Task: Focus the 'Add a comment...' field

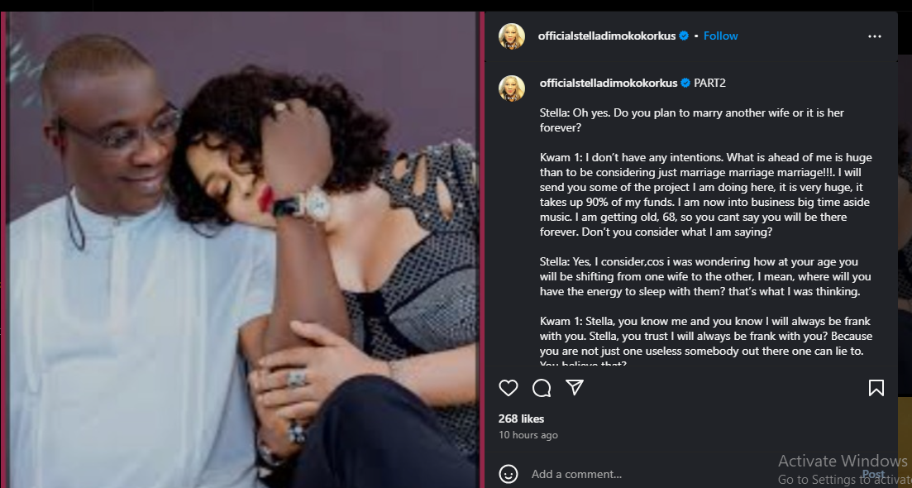Action: pyautogui.click(x=645, y=474)
